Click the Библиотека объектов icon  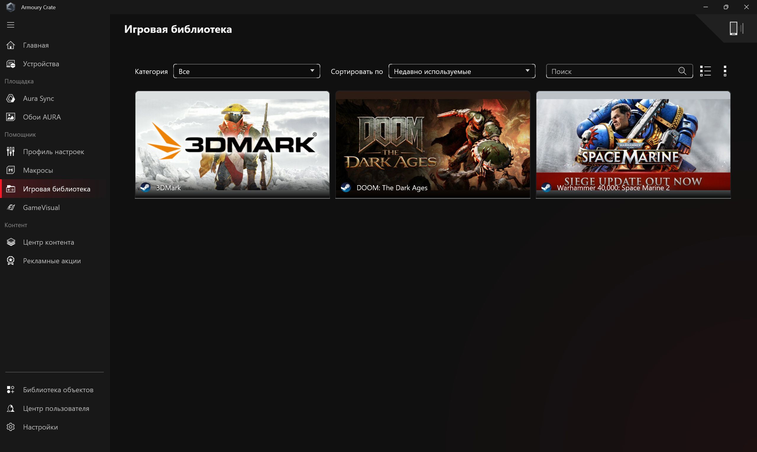coord(11,390)
